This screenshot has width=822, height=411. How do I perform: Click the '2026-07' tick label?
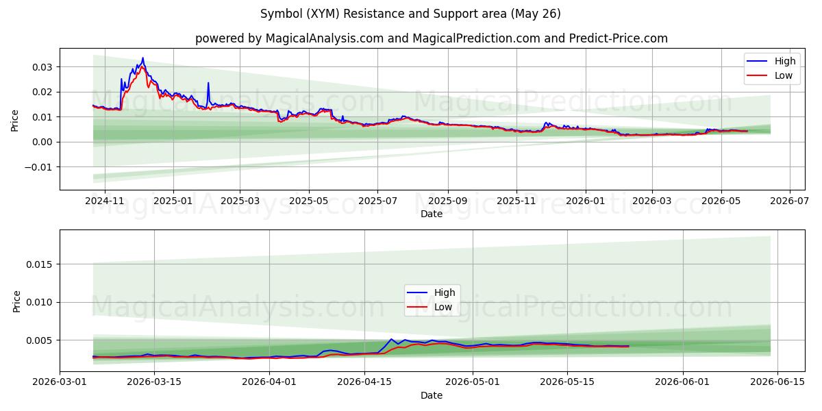point(790,200)
